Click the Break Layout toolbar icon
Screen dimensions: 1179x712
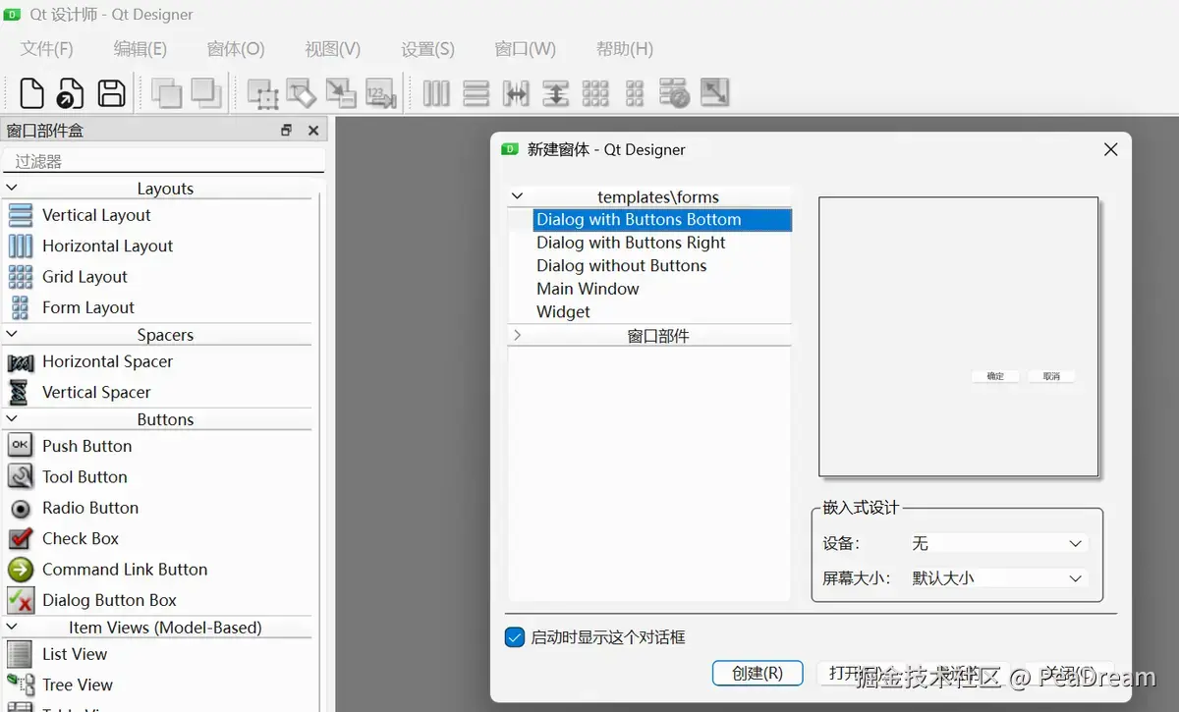674,93
